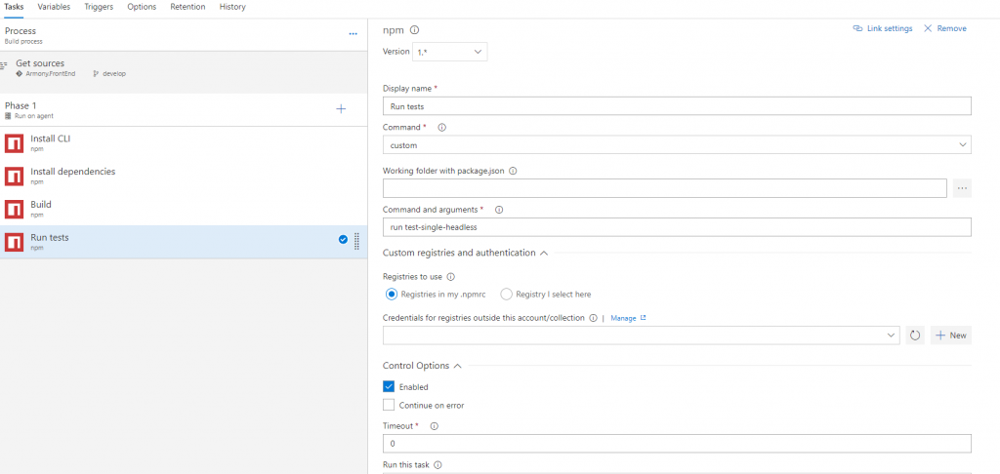This screenshot has height=474, width=1000.
Task: Click the plus icon to add task to Phase 1
Action: pos(341,109)
